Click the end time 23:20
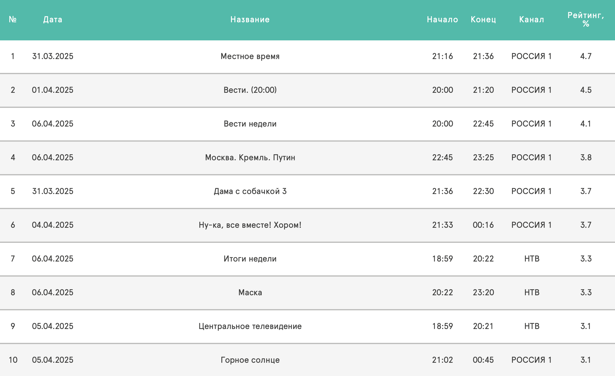The height and width of the screenshot is (376, 615). coord(483,293)
